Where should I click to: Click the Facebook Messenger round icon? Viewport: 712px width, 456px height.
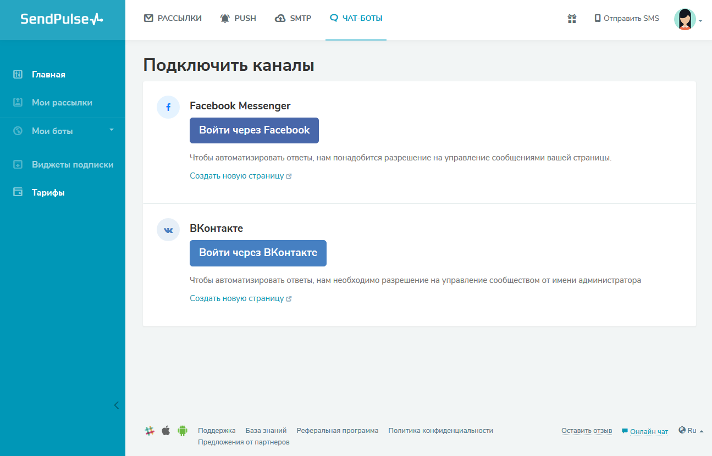click(168, 107)
